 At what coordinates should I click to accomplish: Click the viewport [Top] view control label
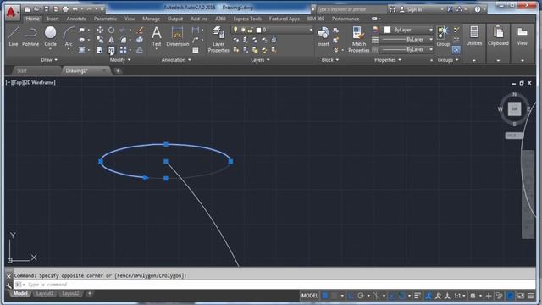pyautogui.click(x=17, y=82)
